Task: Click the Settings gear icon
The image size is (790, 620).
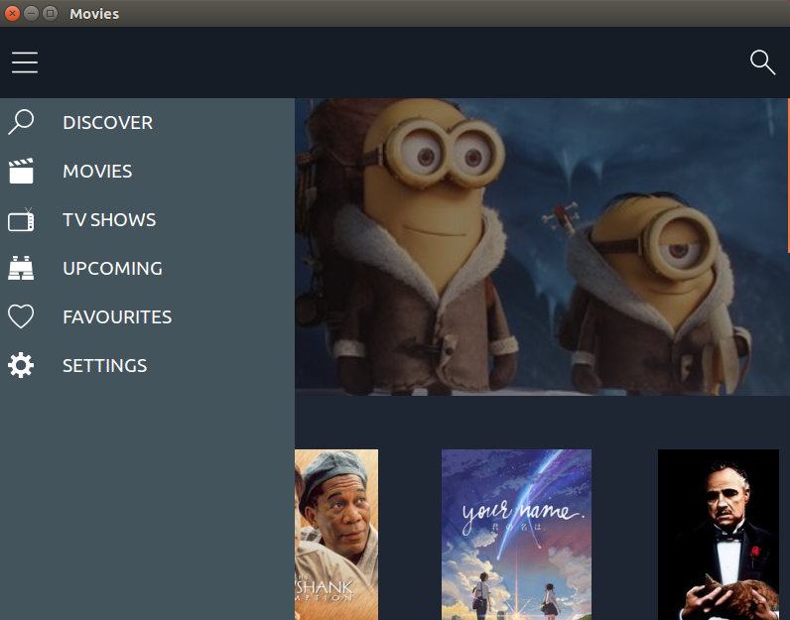Action: [21, 365]
